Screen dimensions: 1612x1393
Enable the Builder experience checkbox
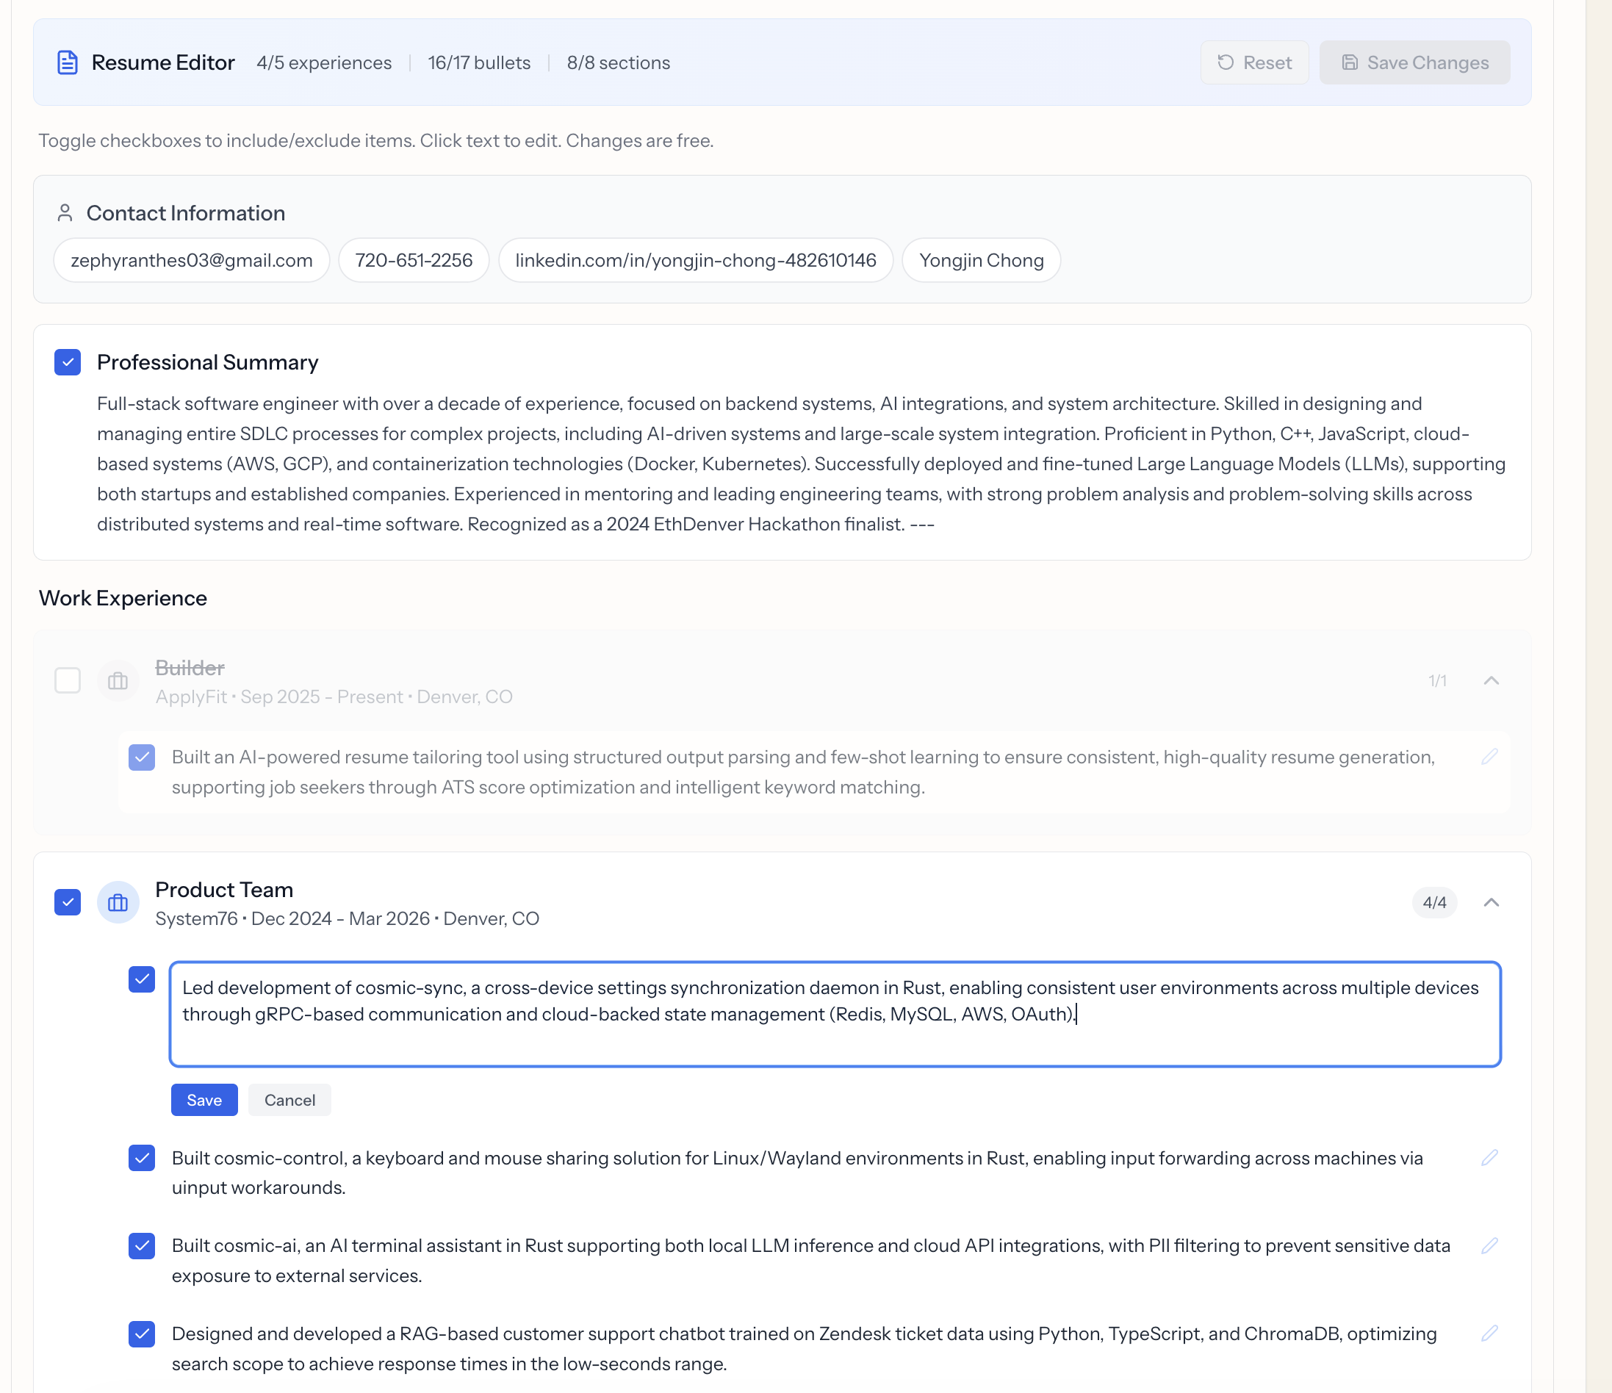(x=68, y=680)
